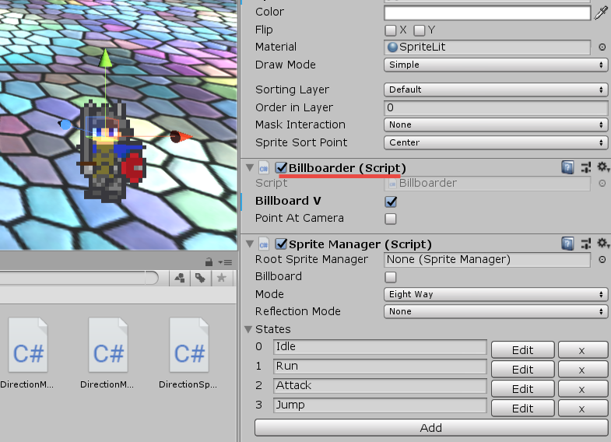
Task: Click Order in Layer input field
Action: point(496,107)
